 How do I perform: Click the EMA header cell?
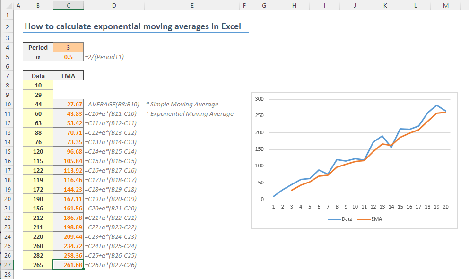click(x=68, y=76)
